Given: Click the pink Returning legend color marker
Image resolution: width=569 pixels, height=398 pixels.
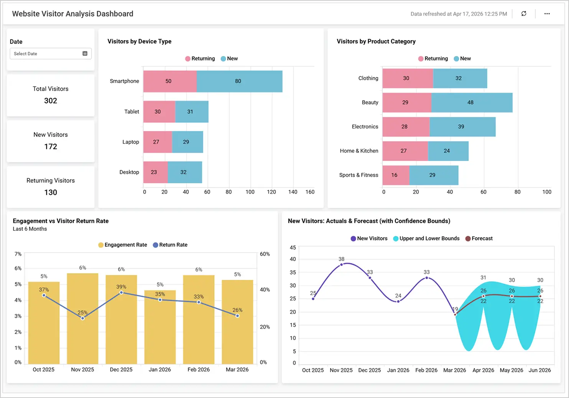Looking at the screenshot, I should (x=187, y=58).
